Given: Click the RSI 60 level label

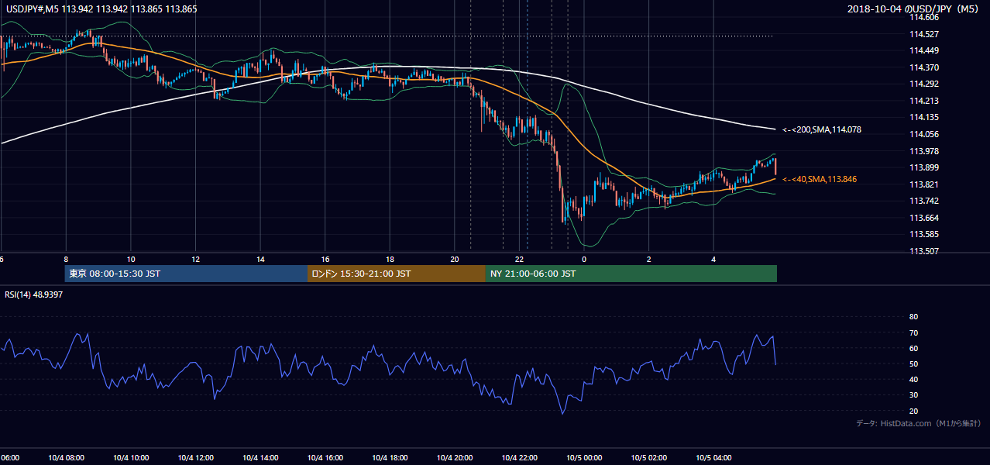Looking at the screenshot, I should (913, 348).
